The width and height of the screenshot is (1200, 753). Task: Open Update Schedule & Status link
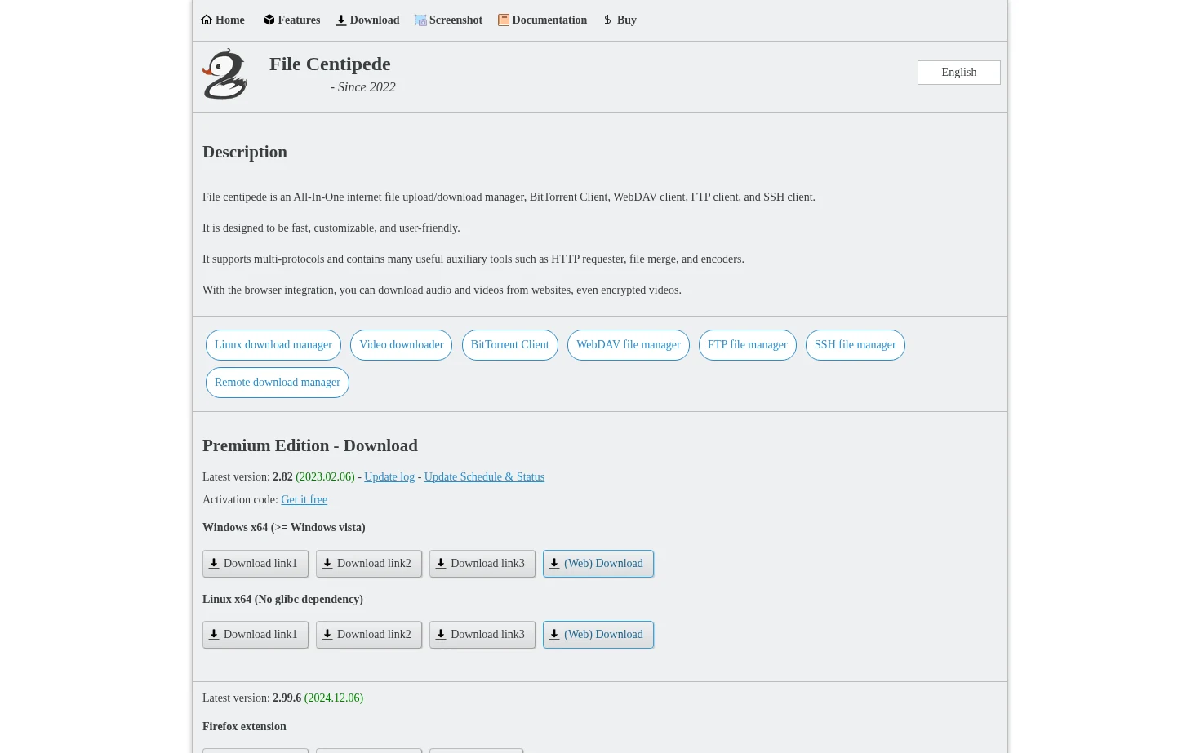point(484,477)
